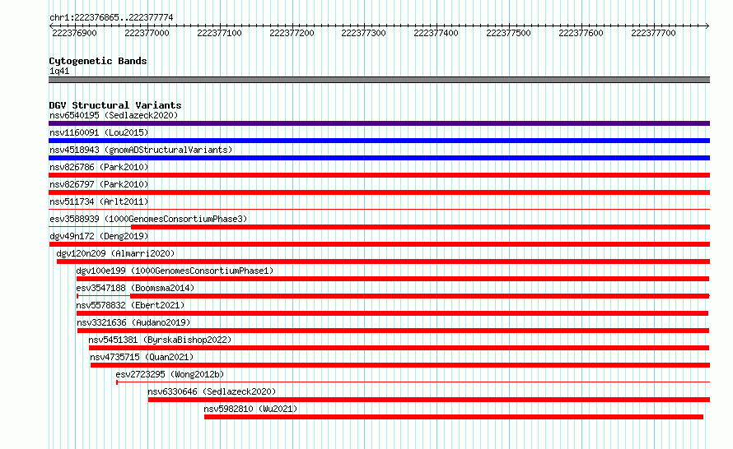
Task: Click ruler position 222377200
Action: (292, 33)
